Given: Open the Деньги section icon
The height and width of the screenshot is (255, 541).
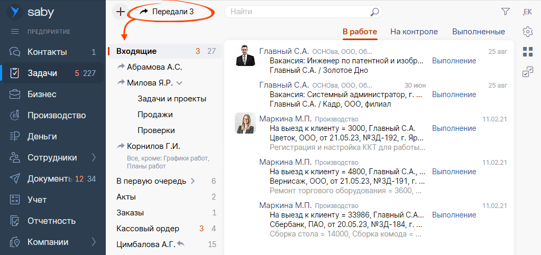Looking at the screenshot, I should click(x=14, y=136).
